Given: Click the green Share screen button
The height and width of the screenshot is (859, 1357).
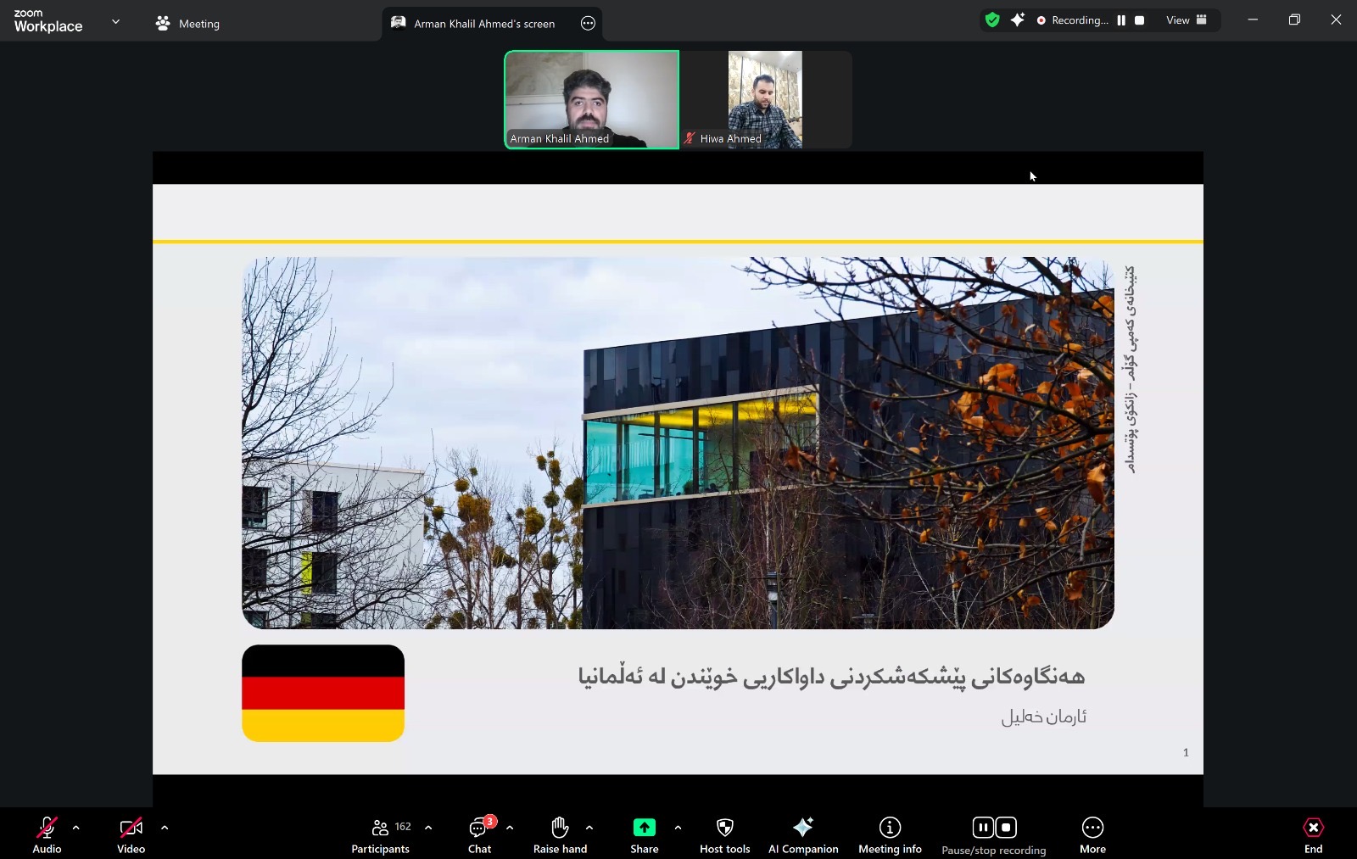Looking at the screenshot, I should tap(644, 828).
